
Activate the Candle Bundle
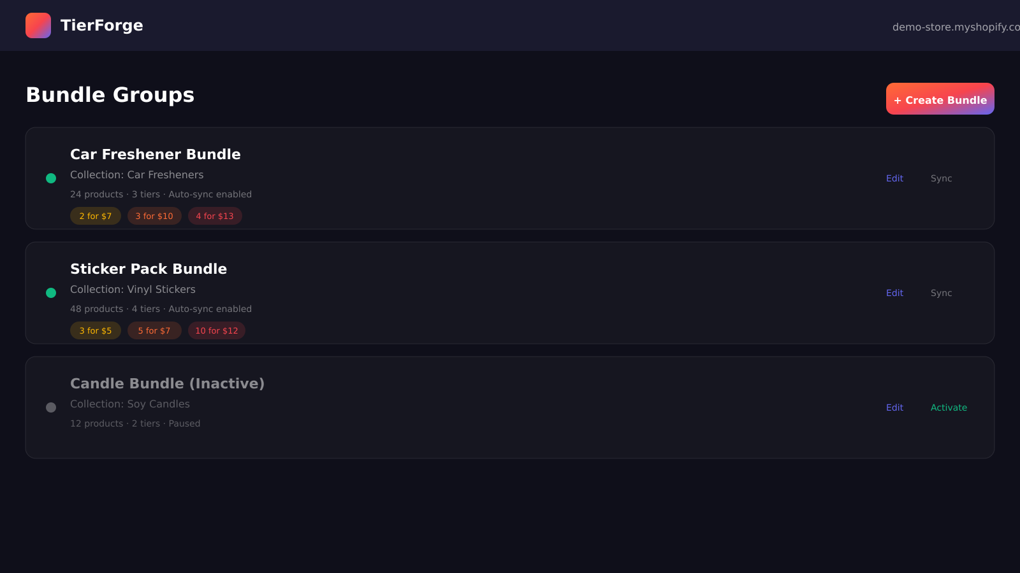(949, 407)
